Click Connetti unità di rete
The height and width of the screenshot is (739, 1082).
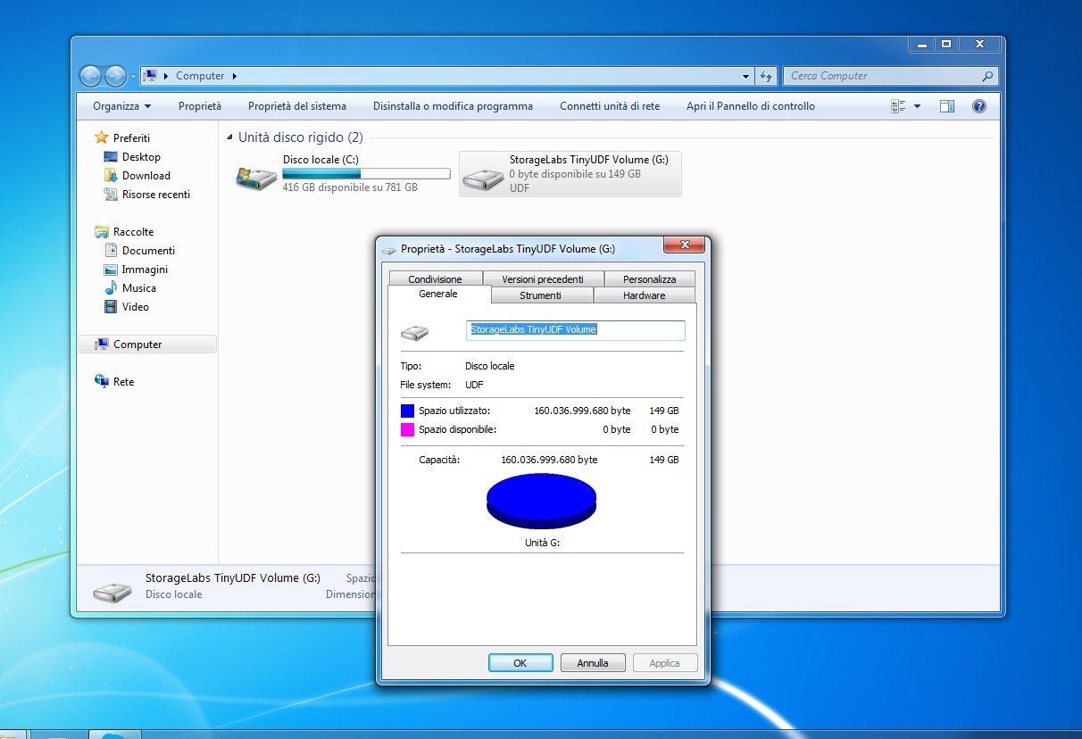click(x=610, y=106)
